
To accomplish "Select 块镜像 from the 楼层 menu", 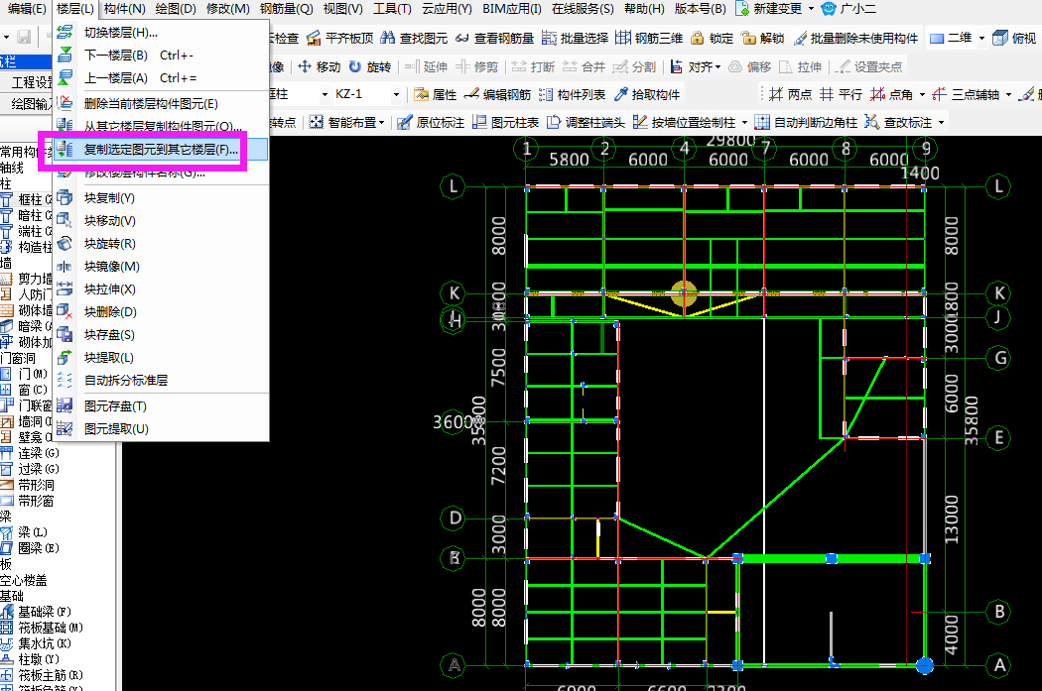I will [x=111, y=266].
